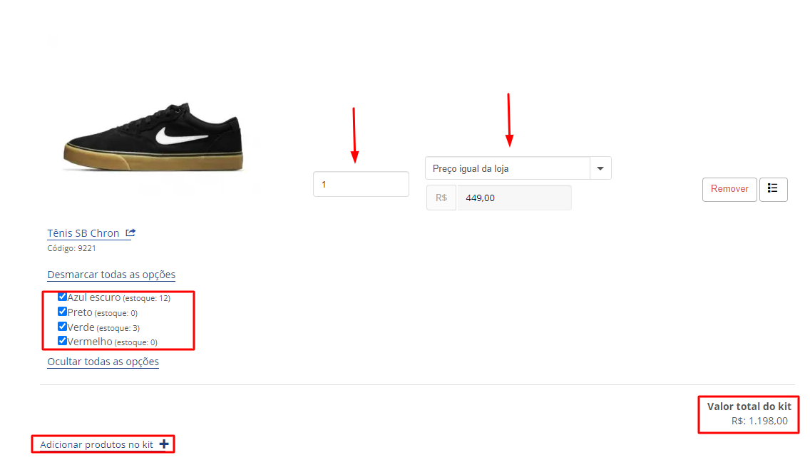Uncheck the Verde variation checkbox
The width and height of the screenshot is (810, 465).
pos(62,327)
